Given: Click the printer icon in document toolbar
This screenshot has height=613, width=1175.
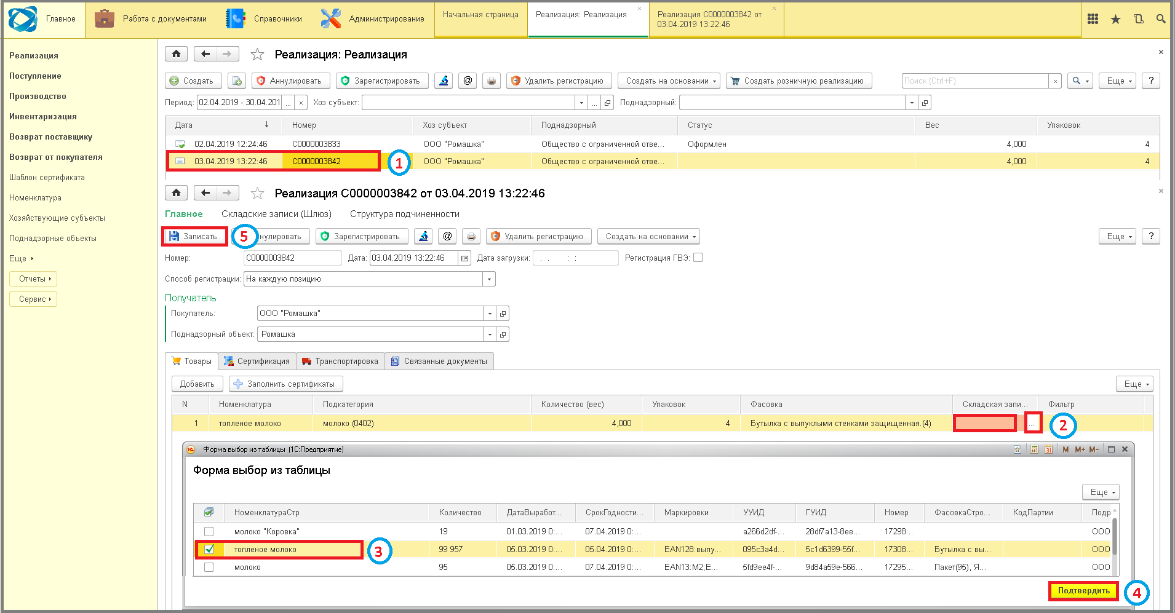Looking at the screenshot, I should (471, 236).
